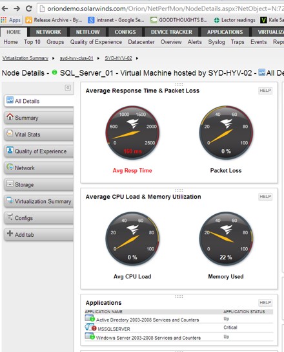
Task: Open the APPLICATIONS main tab
Action: [x=225, y=32]
